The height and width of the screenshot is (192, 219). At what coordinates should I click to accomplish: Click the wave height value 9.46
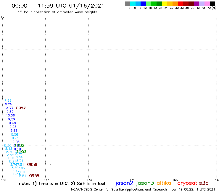click(12, 123)
